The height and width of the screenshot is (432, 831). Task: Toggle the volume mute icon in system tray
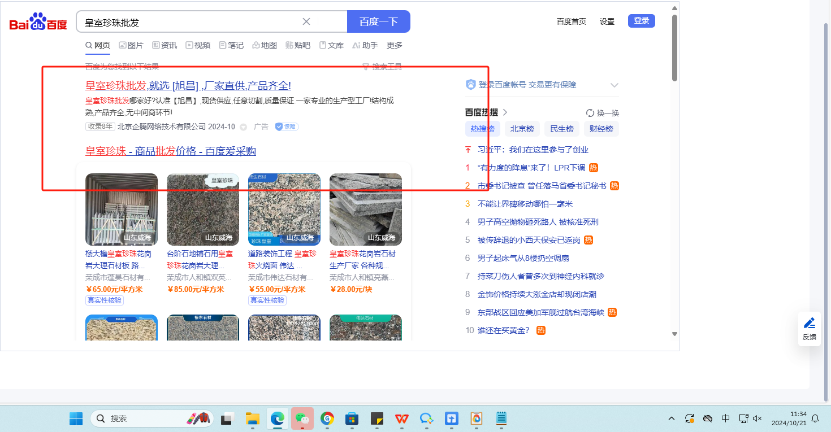click(x=758, y=418)
